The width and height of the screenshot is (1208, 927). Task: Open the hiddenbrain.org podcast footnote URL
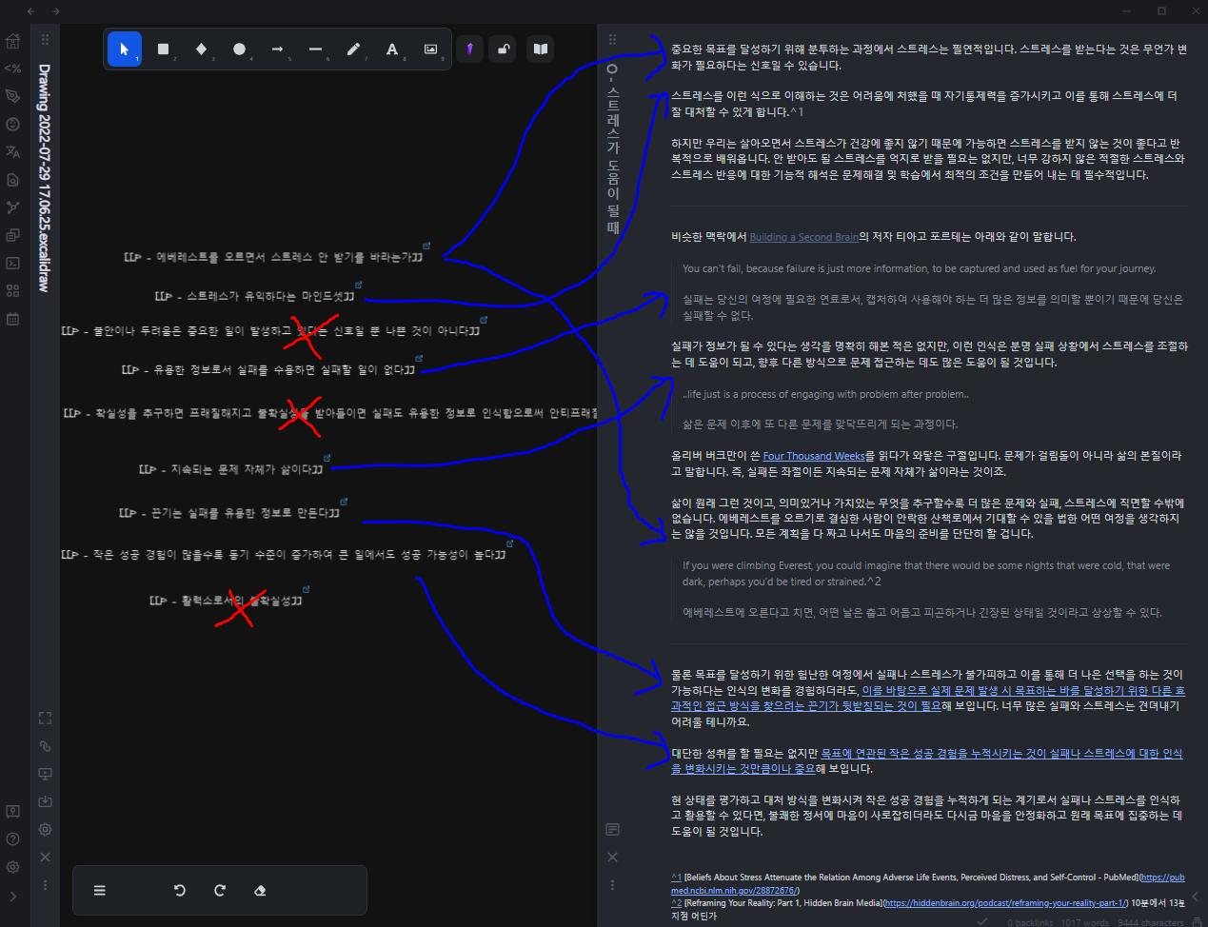click(x=1005, y=903)
